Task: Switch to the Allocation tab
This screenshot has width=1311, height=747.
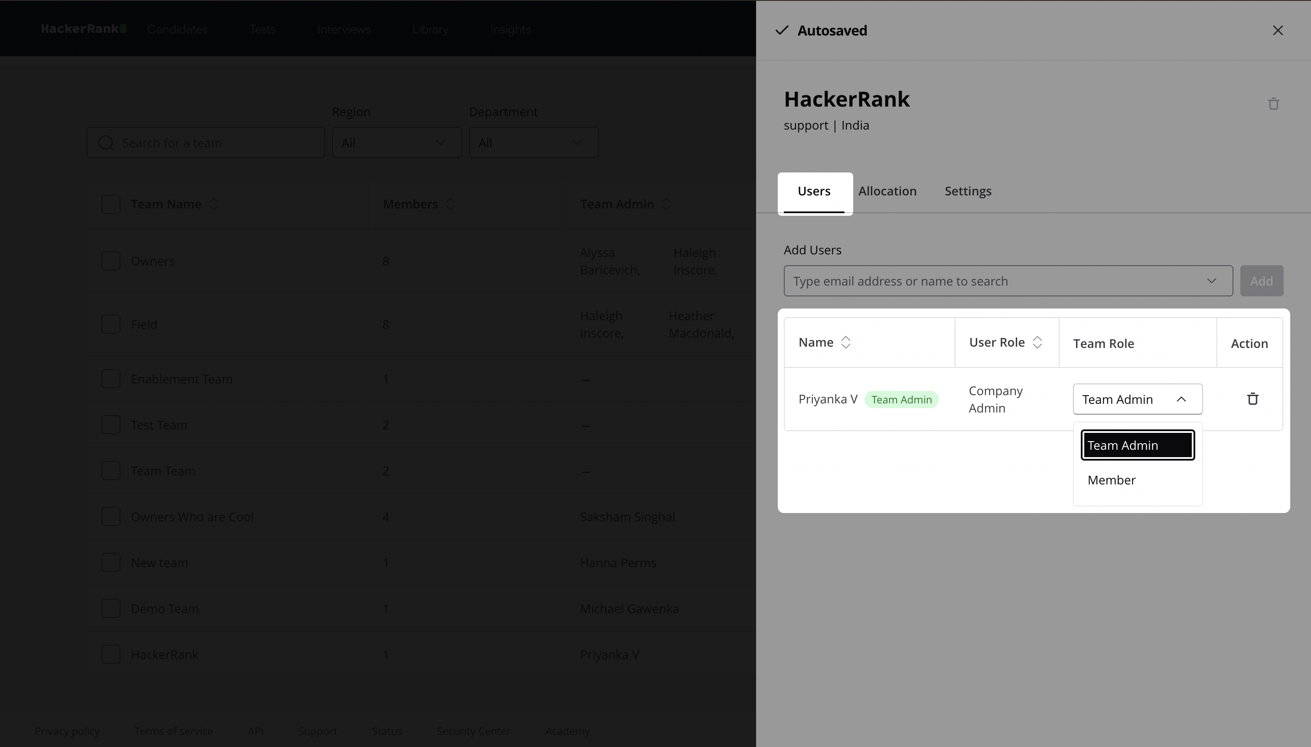Action: tap(887, 192)
